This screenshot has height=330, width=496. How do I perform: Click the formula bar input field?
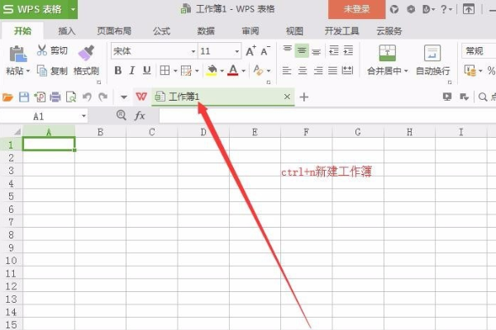[x=327, y=115]
